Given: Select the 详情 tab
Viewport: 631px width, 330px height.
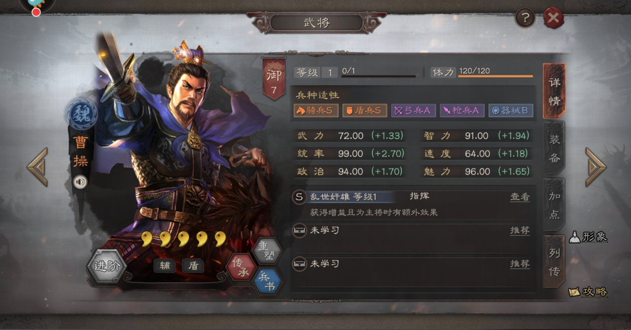Looking at the screenshot, I should point(554,91).
